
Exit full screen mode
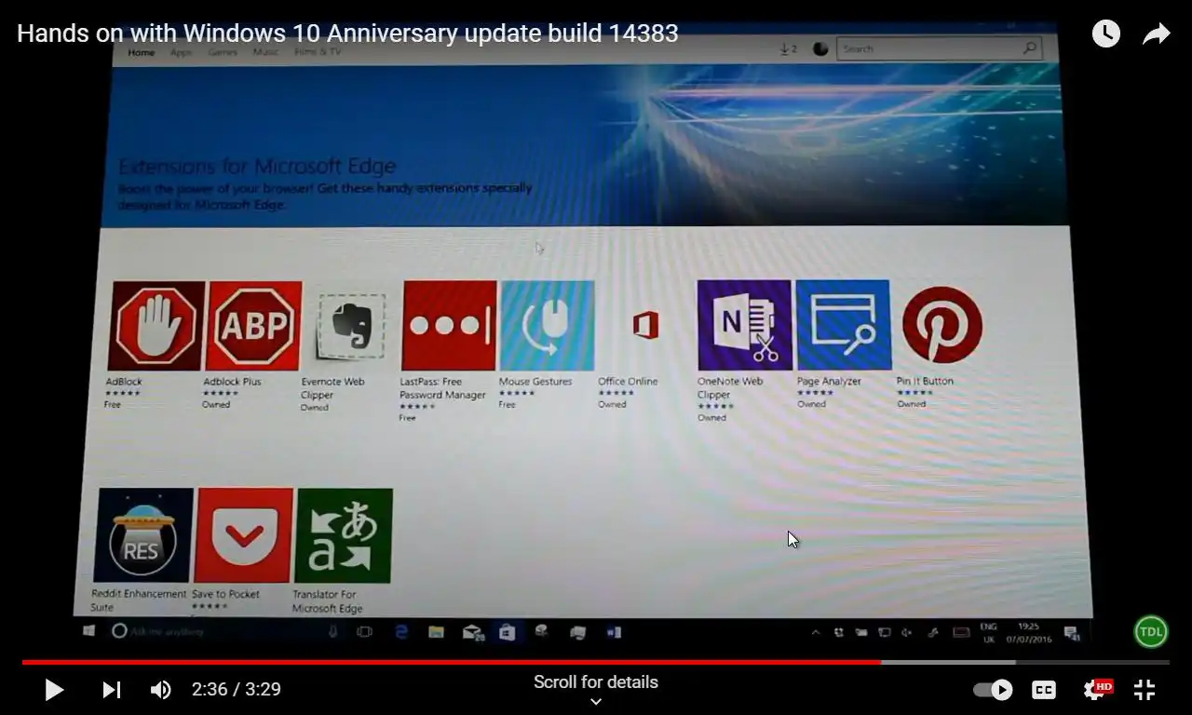pyautogui.click(x=1145, y=689)
